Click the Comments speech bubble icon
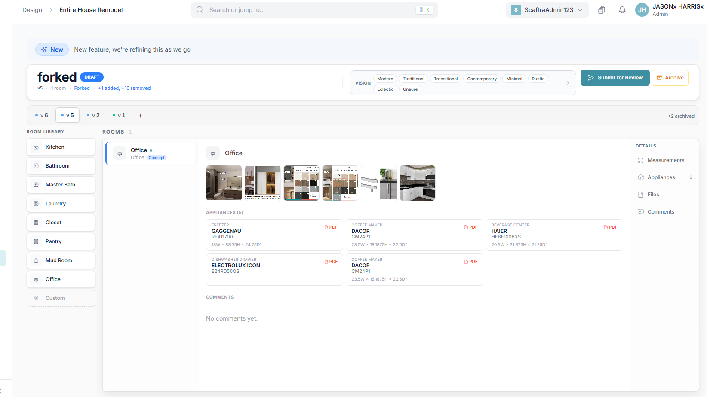707x397 pixels. pyautogui.click(x=641, y=212)
